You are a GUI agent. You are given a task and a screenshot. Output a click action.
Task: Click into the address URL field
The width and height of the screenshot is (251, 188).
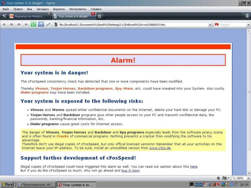pyautogui.click(x=133, y=25)
